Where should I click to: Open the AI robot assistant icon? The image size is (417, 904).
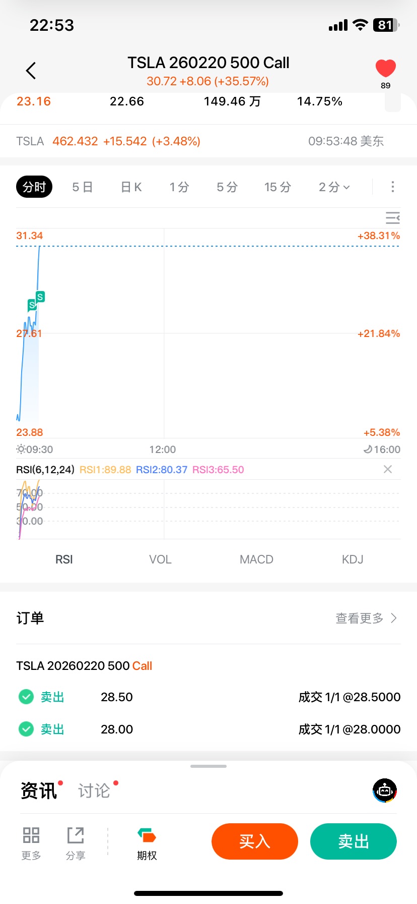(x=385, y=790)
